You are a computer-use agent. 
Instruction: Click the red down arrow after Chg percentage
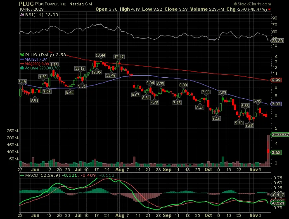(270, 9)
